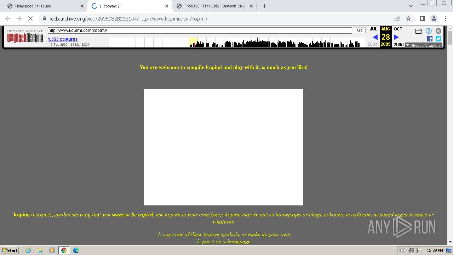Open File Explorer from taskbar
This screenshot has width=453, height=255.
pyautogui.click(x=40, y=250)
